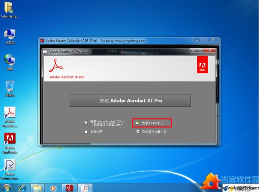Select the 网络 desktop icon
The height and width of the screenshot is (192, 259).
pyautogui.click(x=9, y=62)
